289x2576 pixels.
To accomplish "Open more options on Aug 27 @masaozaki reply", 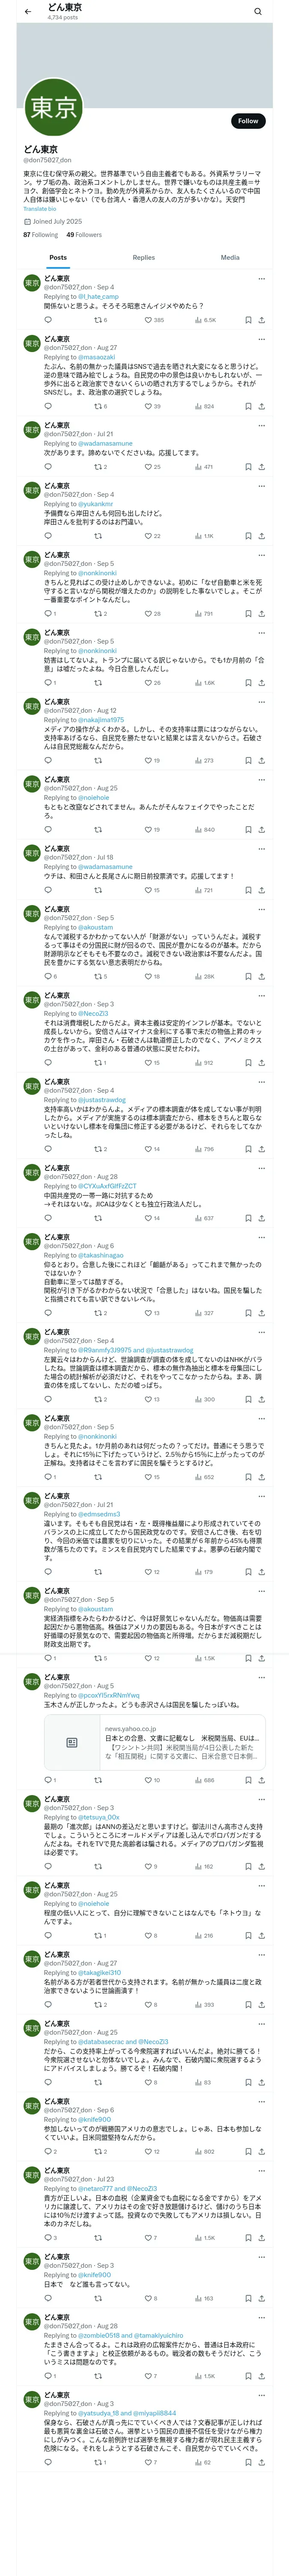I will (261, 339).
